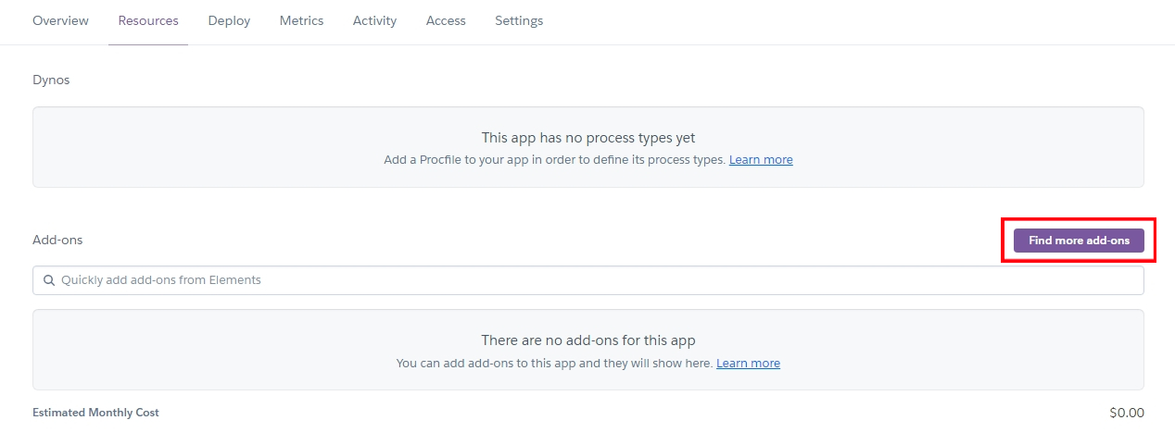Switch to the Deploy tab

[x=229, y=20]
